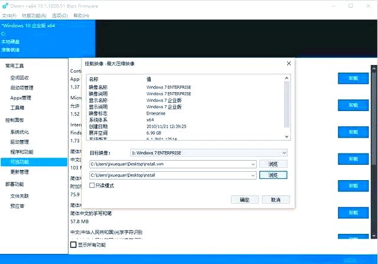Click the Dism++ app icon in title bar
Image resolution: width=378 pixels, height=264 pixels.
5,6
